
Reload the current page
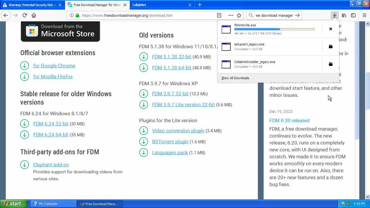coord(25,15)
